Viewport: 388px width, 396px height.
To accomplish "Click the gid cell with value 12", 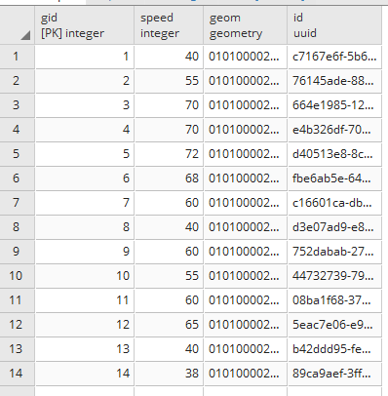I will click(x=85, y=325).
